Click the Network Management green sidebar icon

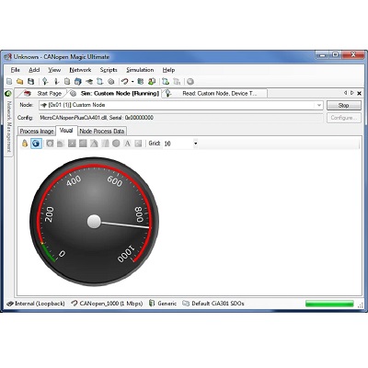click(x=8, y=94)
